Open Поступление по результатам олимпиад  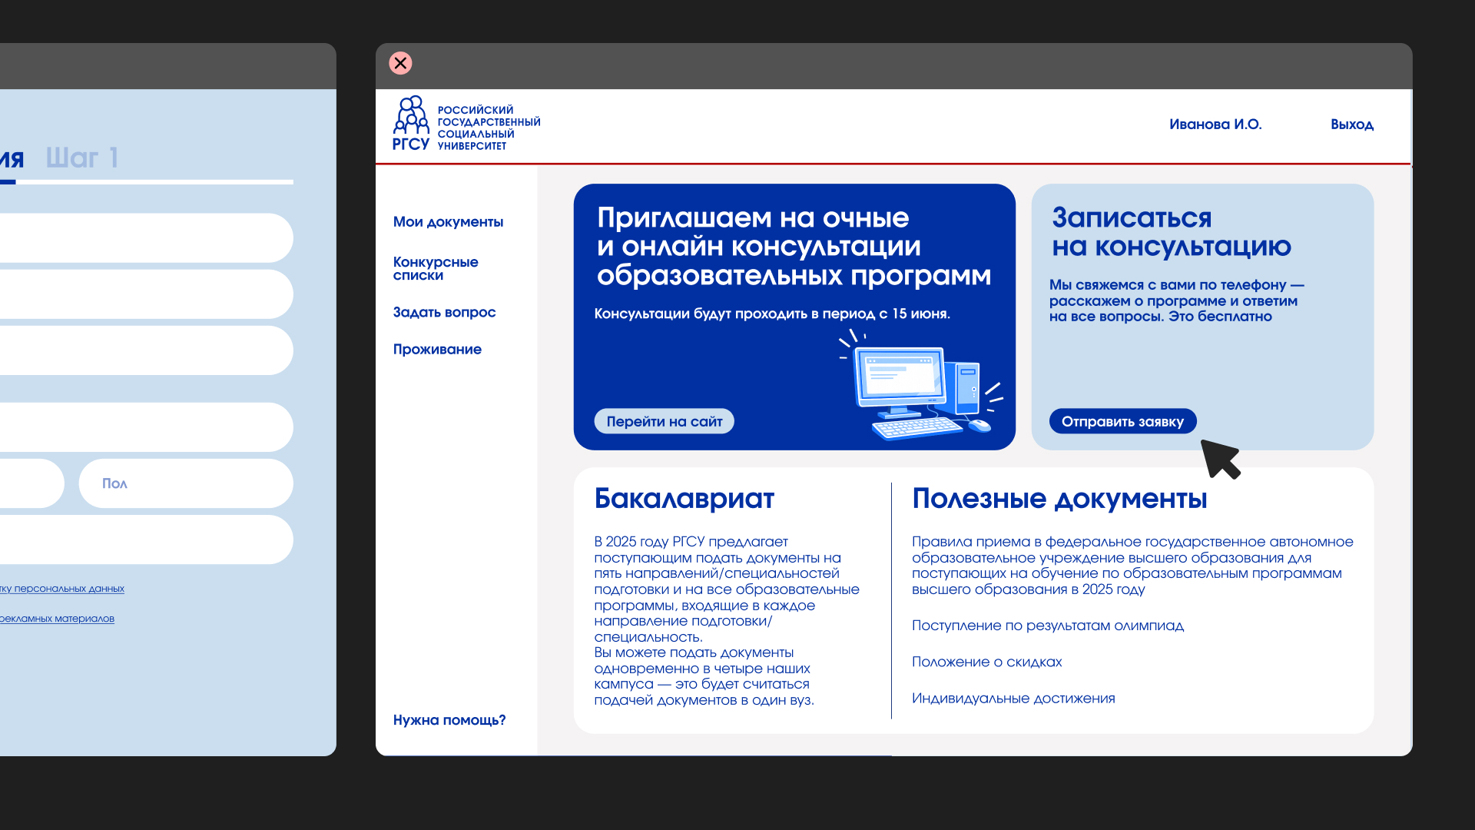point(1048,626)
